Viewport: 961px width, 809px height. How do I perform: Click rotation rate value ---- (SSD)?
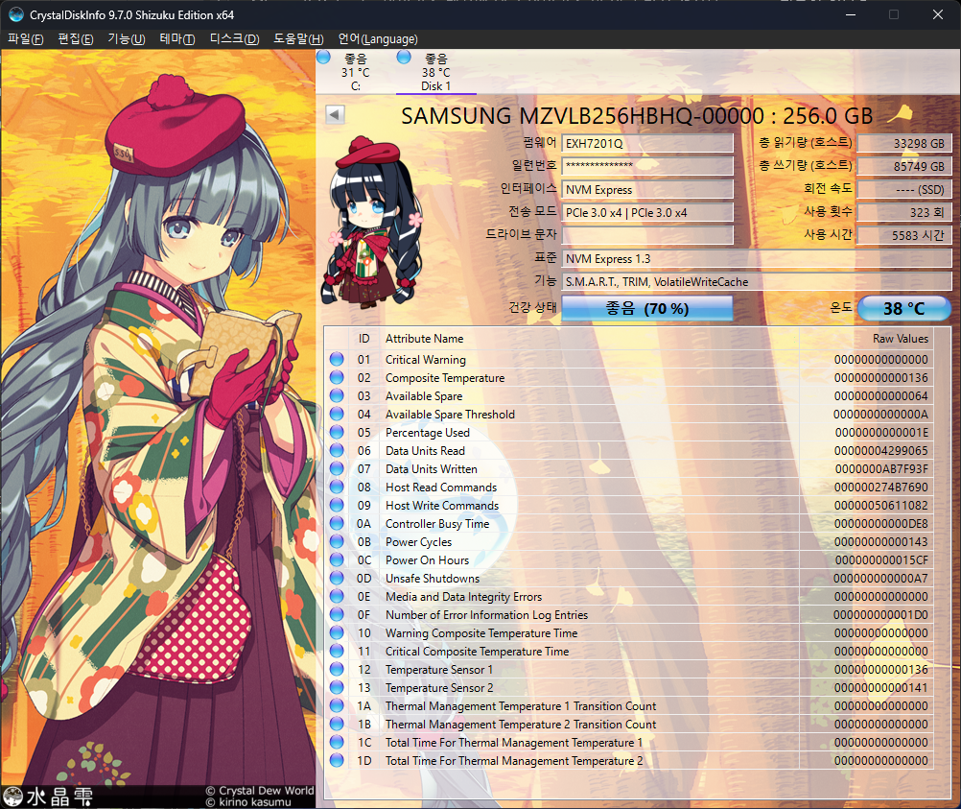tap(904, 189)
